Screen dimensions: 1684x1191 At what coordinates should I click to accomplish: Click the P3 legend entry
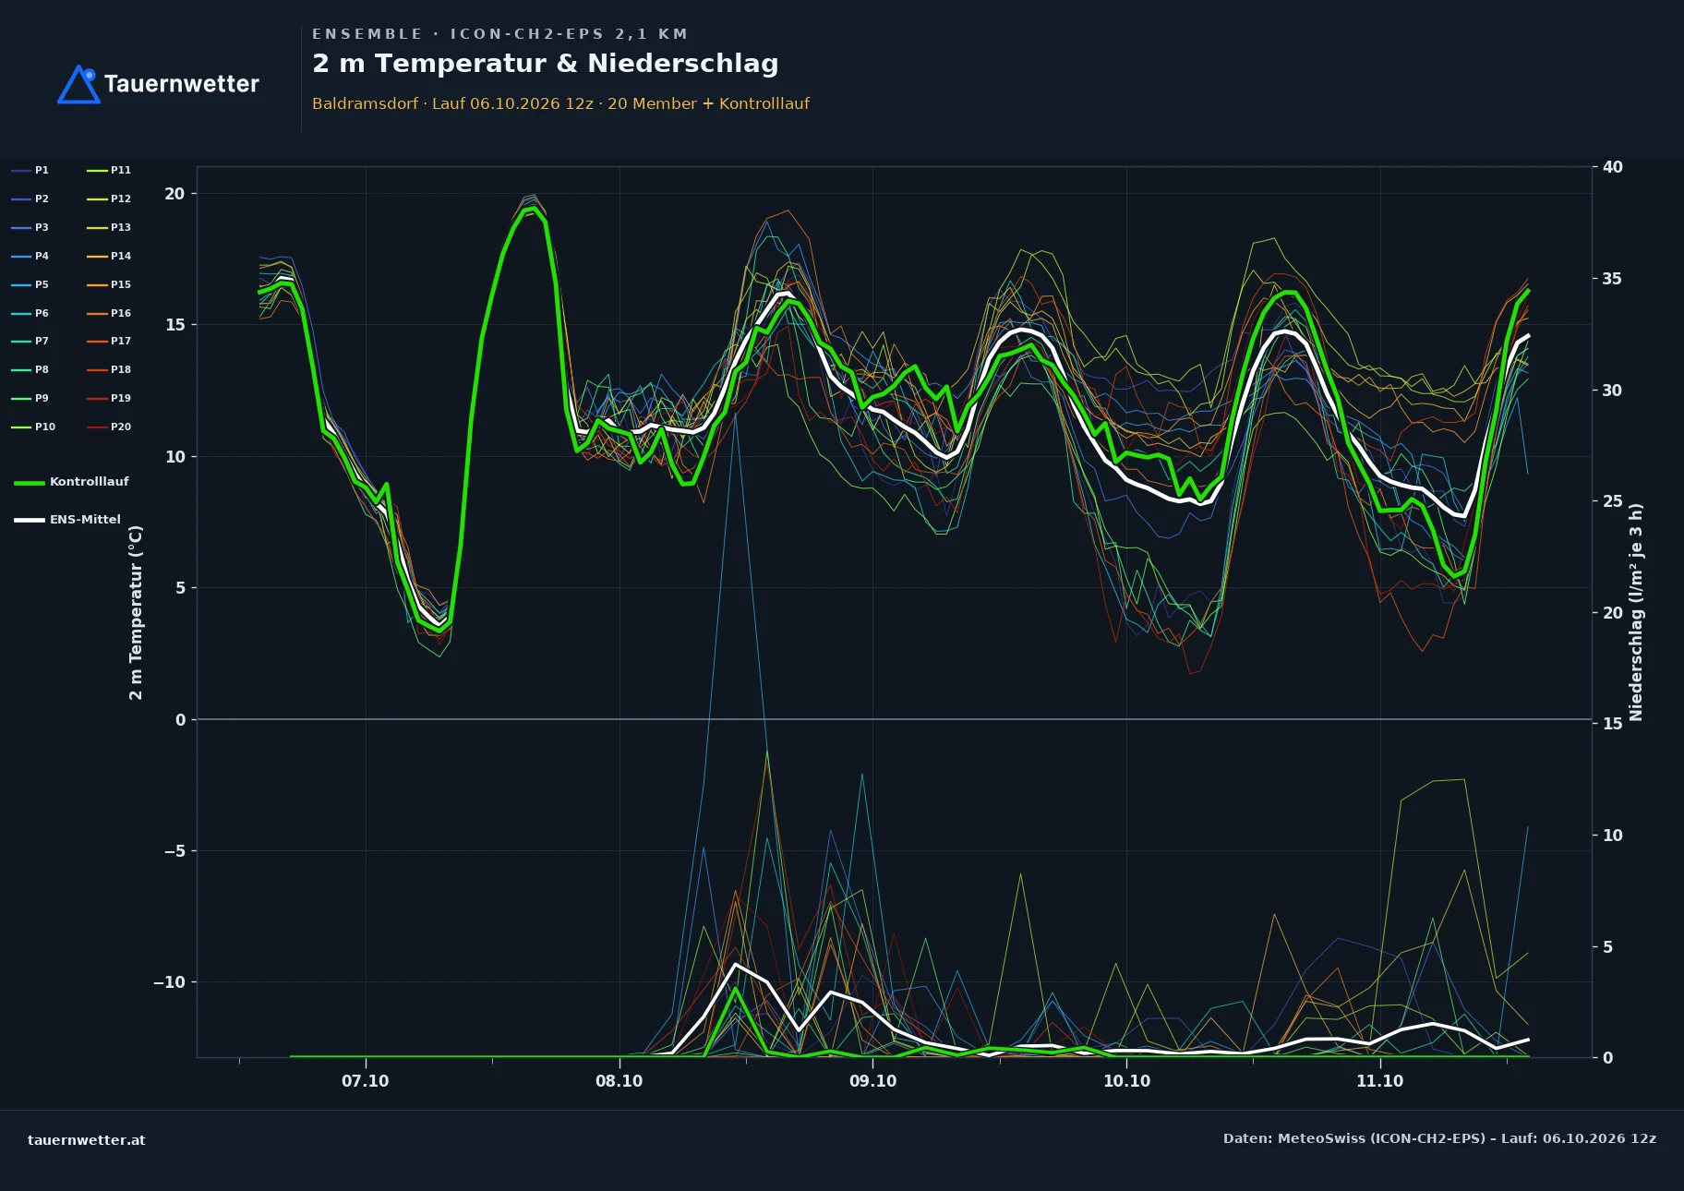(x=30, y=227)
